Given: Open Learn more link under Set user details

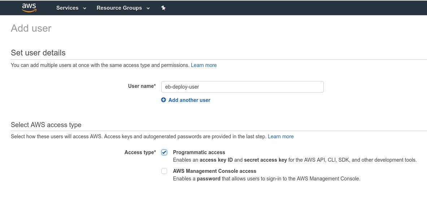Looking at the screenshot, I should point(204,65).
